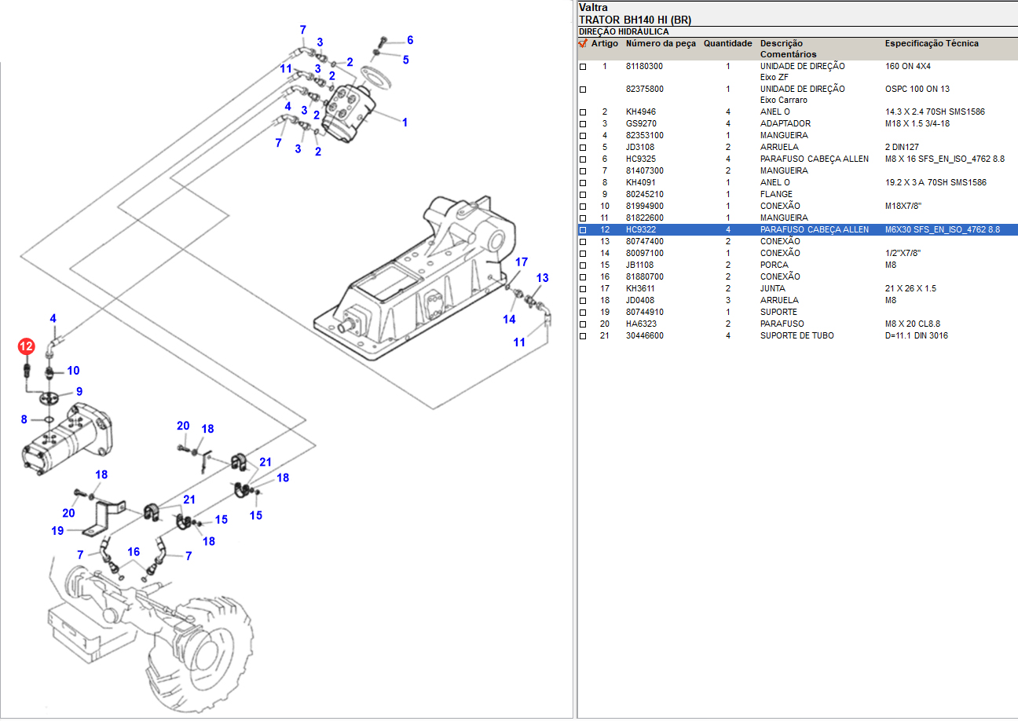Click the GS9270 ADAPTADOR part entry
This screenshot has height=721, width=1018.
click(641, 124)
